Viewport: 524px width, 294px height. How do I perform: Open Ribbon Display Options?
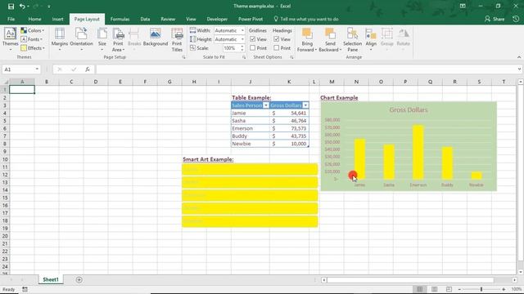point(463,6)
